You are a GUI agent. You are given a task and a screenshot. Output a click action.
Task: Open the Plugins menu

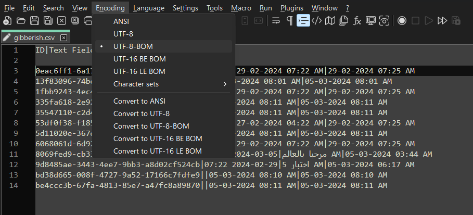[x=291, y=8]
